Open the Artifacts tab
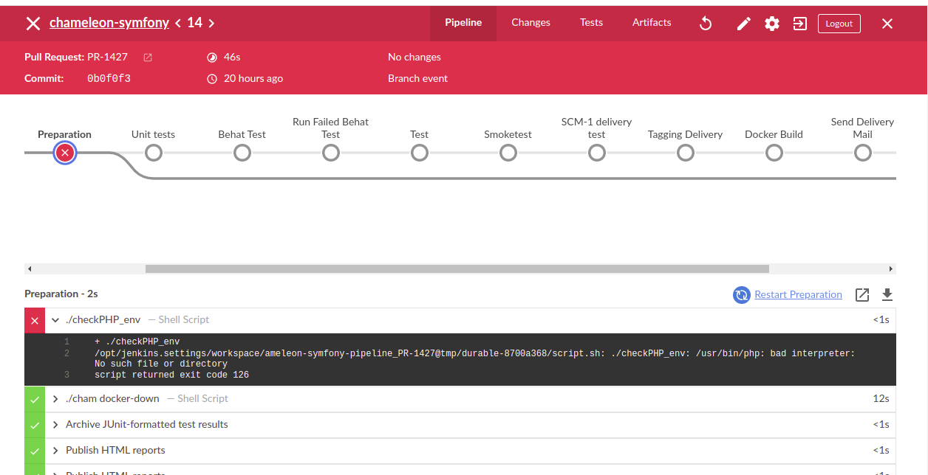Viewport: 928px width, 475px height. (652, 23)
